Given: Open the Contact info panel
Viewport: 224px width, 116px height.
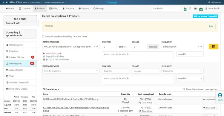Looking at the screenshot, I should 20,24.
